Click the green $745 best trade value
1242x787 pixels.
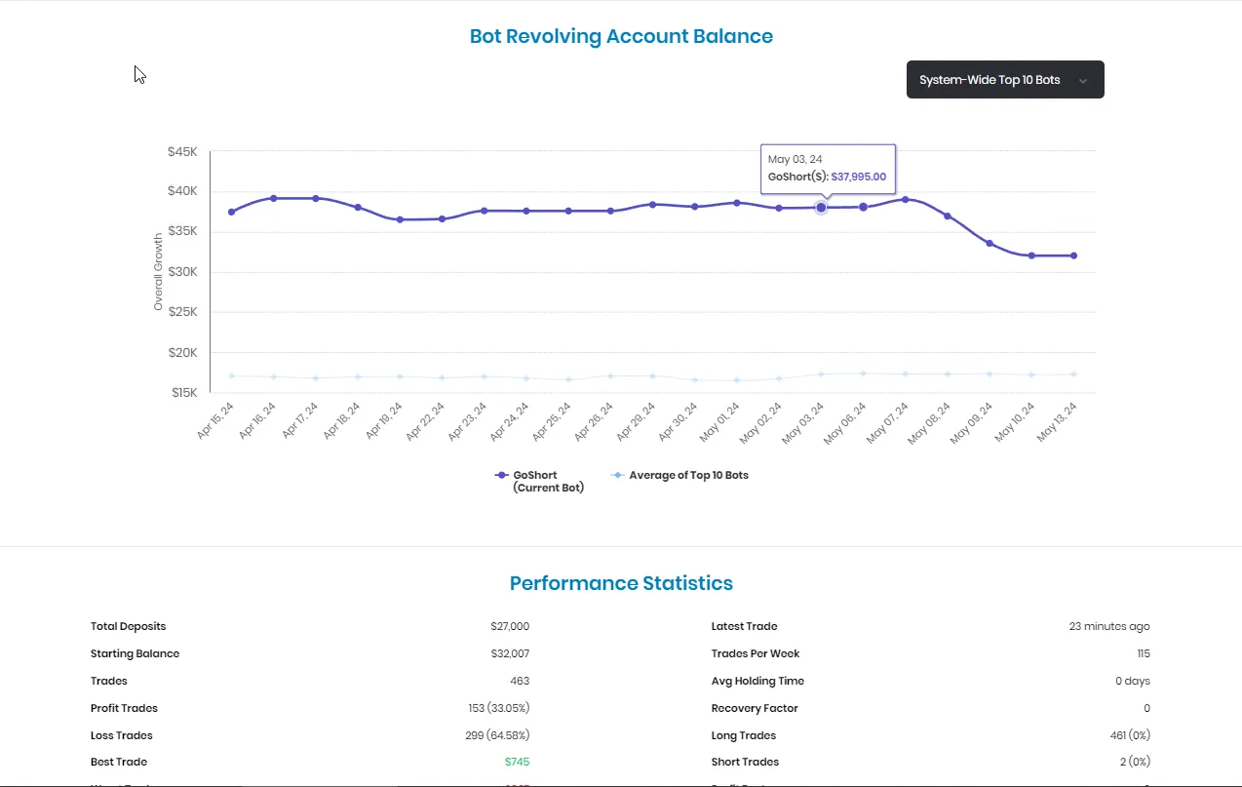coord(518,762)
